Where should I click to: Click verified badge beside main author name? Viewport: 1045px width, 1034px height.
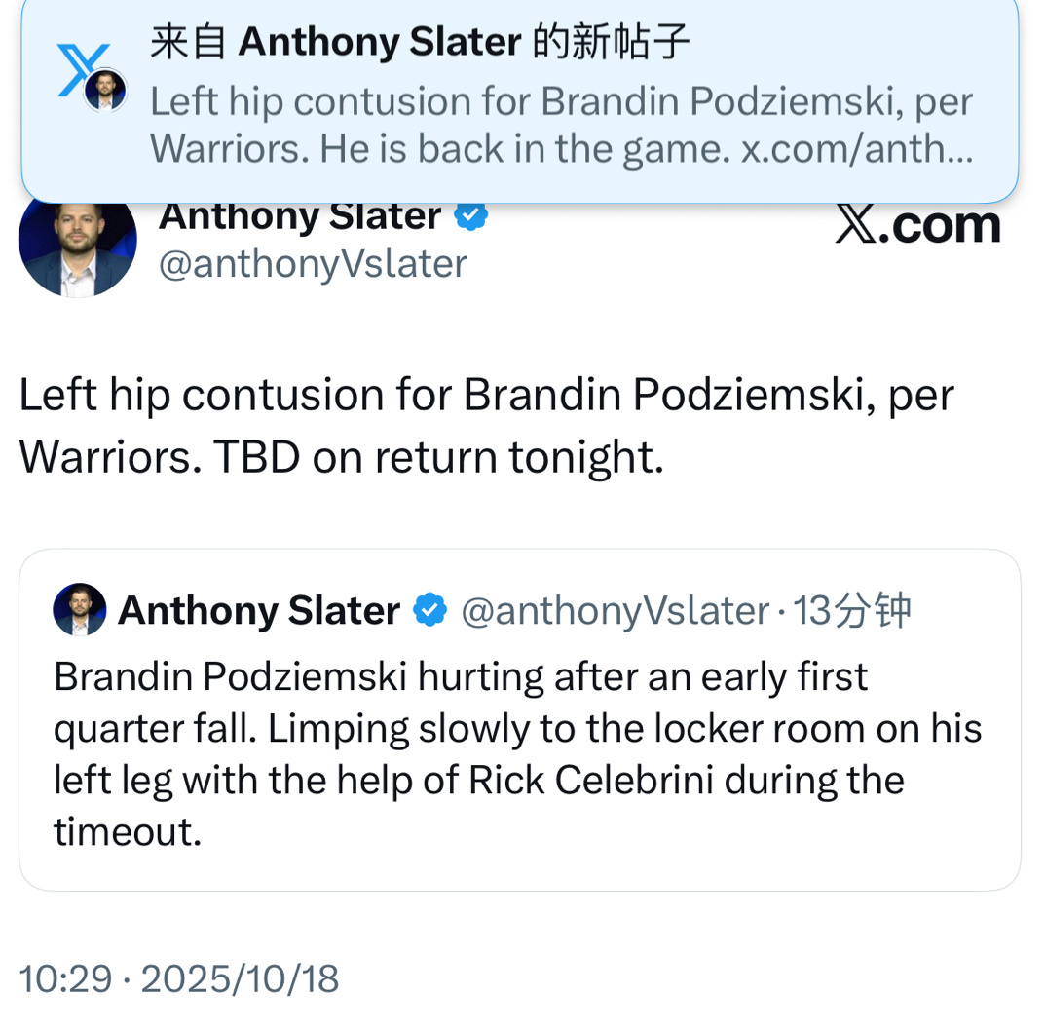click(471, 216)
